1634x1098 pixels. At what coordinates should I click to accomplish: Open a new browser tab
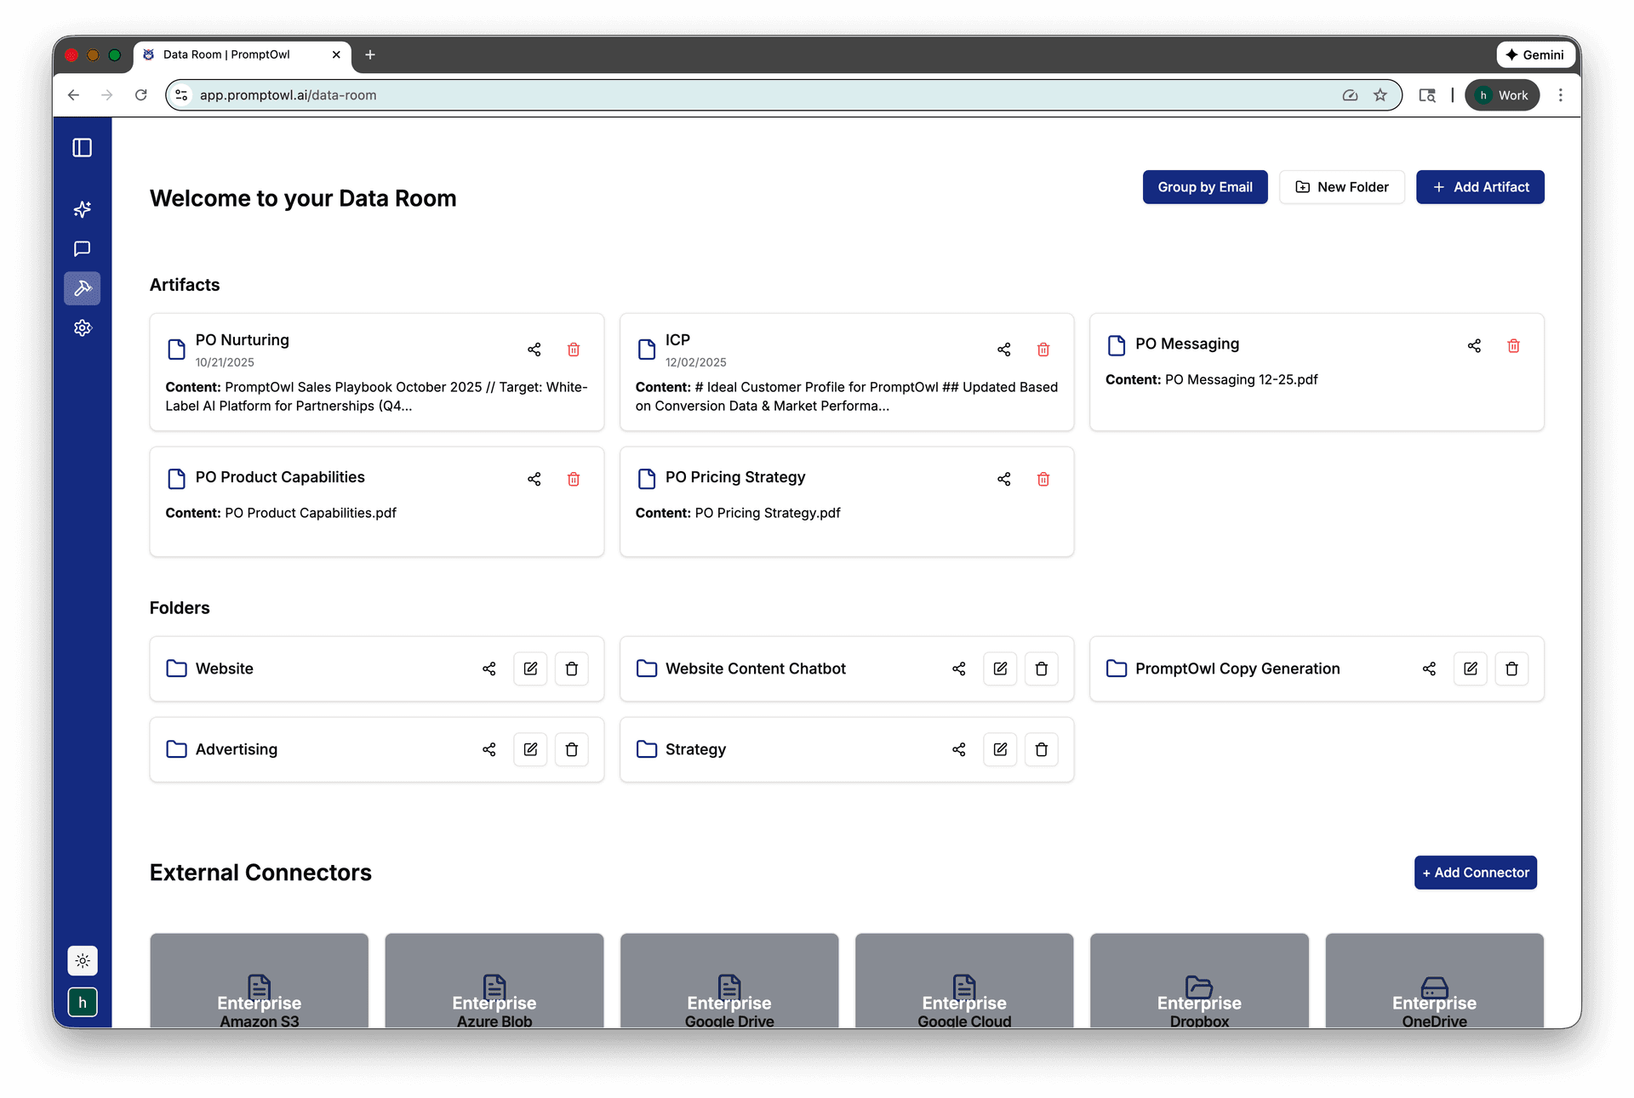[x=369, y=54]
